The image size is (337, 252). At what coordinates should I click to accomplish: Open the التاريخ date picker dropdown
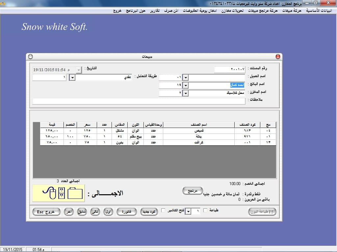(x=79, y=70)
